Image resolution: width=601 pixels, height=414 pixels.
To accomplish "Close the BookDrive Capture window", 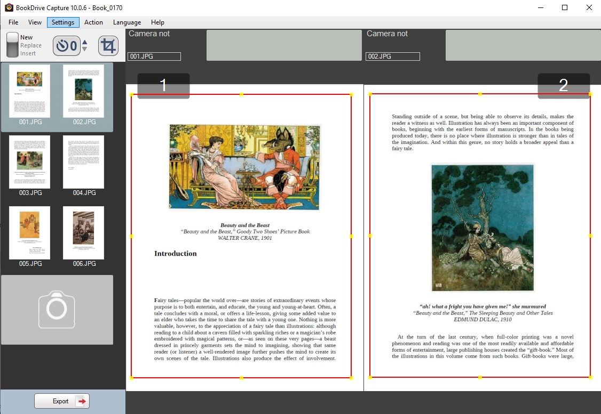I will 589,7.
